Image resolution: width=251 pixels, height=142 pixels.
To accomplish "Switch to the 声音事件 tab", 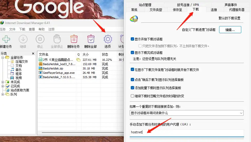I will point(231,5).
